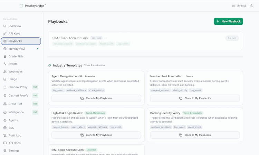Open the SSO globe icon
The width and height of the screenshot is (259, 155).
pyautogui.click(x=5, y=128)
